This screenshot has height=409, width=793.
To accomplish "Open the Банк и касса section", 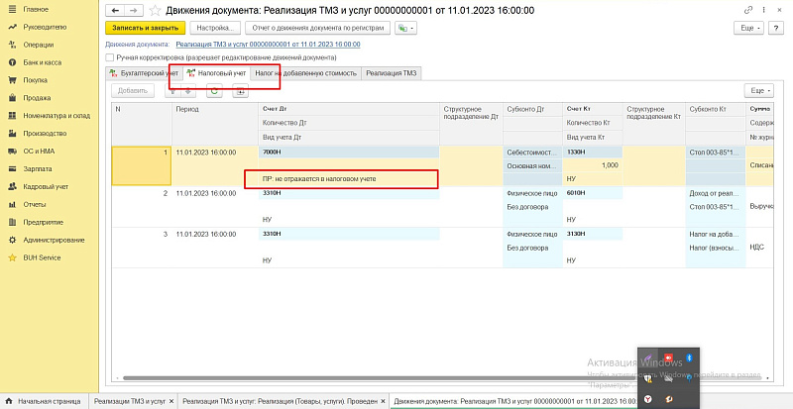I will (x=36, y=61).
